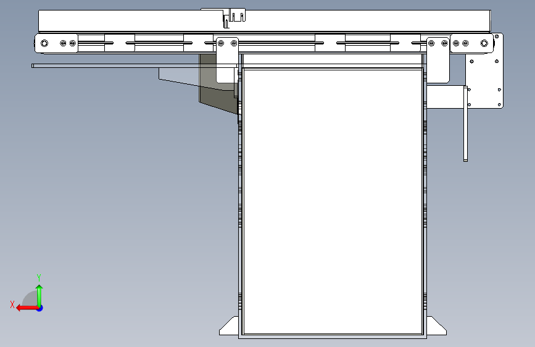Screen dimensions: 535x347
Task: Select the right-side mounting plate with bolt holes
Action: [x=484, y=72]
